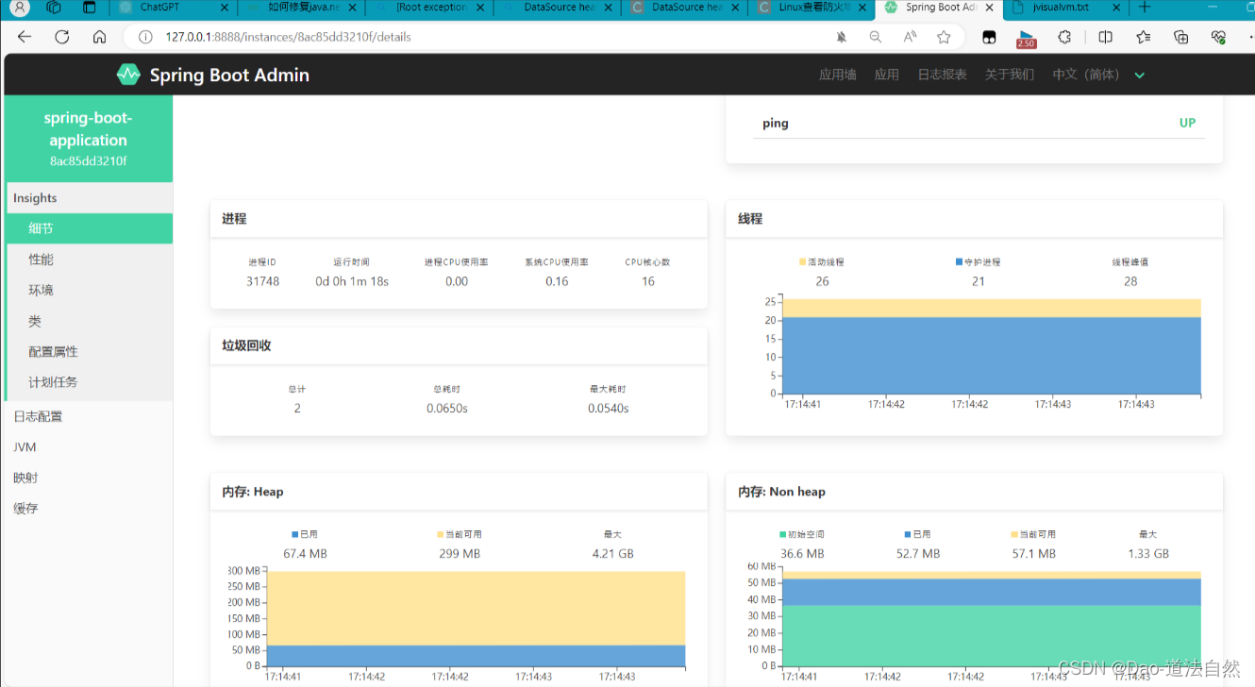The height and width of the screenshot is (687, 1255).
Task: Click the blue 守护进程 legend swatch
Action: (960, 261)
